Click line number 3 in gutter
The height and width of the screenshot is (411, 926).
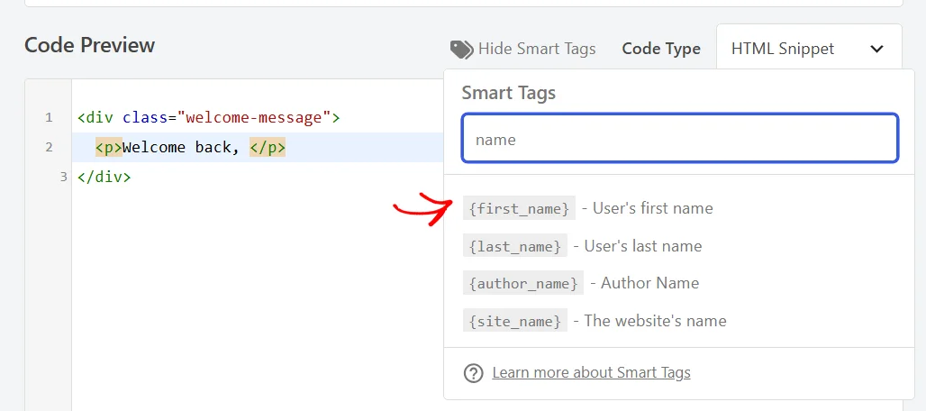(64, 177)
